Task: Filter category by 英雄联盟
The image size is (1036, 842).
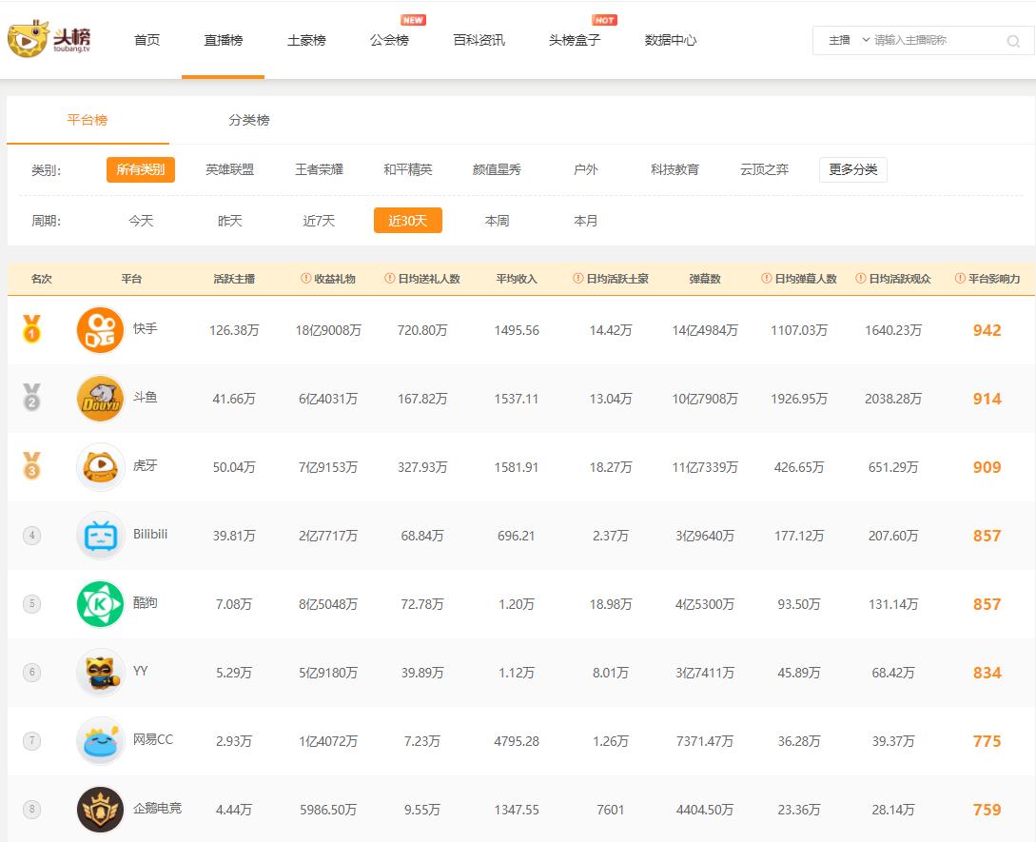Action: click(229, 170)
